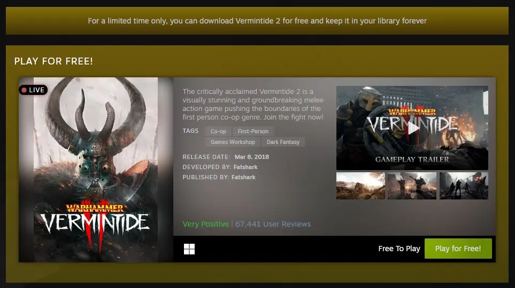Click the Very Positive review summary
Viewport: 515px width, 288px height.
point(205,224)
